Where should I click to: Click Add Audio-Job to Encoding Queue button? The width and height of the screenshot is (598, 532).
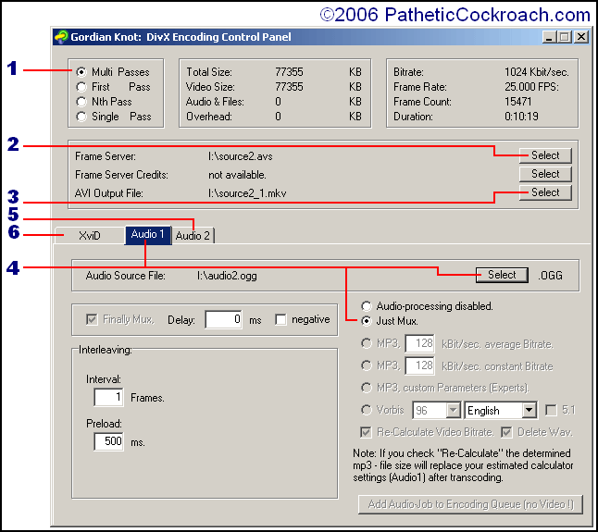pos(470,504)
